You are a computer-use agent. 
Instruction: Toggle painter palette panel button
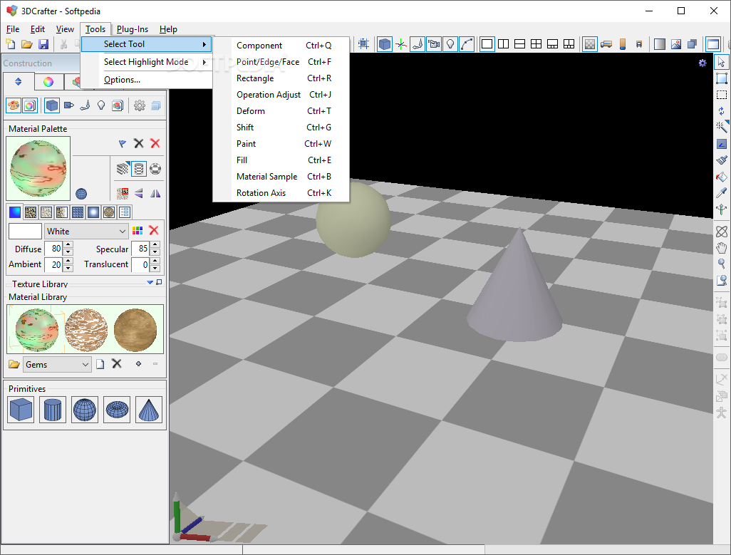coord(14,105)
